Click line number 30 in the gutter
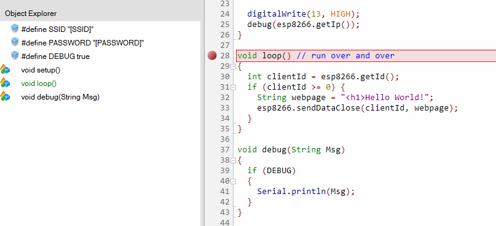496x226 pixels. point(224,77)
